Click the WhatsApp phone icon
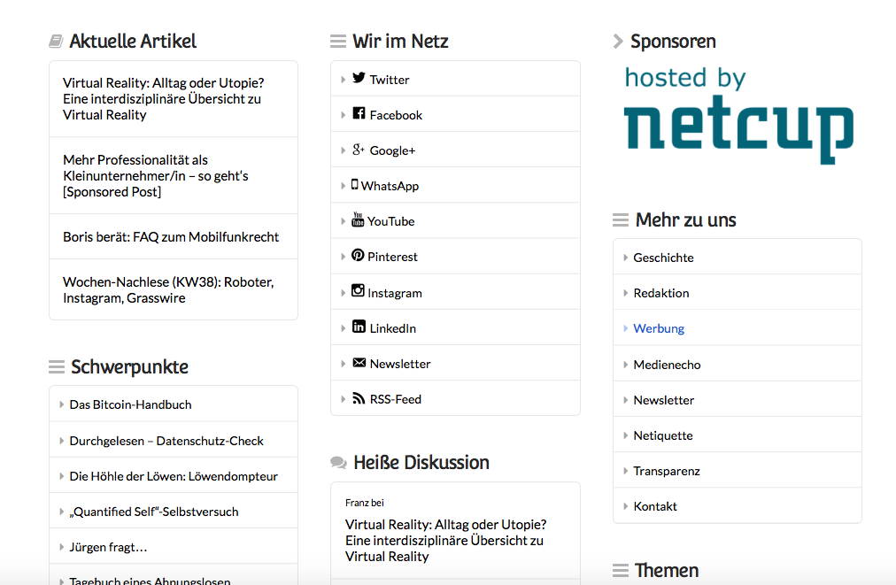Viewport: 896px width, 585px height. click(x=355, y=185)
